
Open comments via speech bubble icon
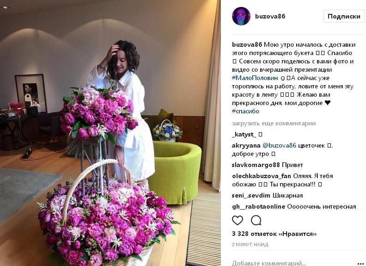[x=256, y=220]
